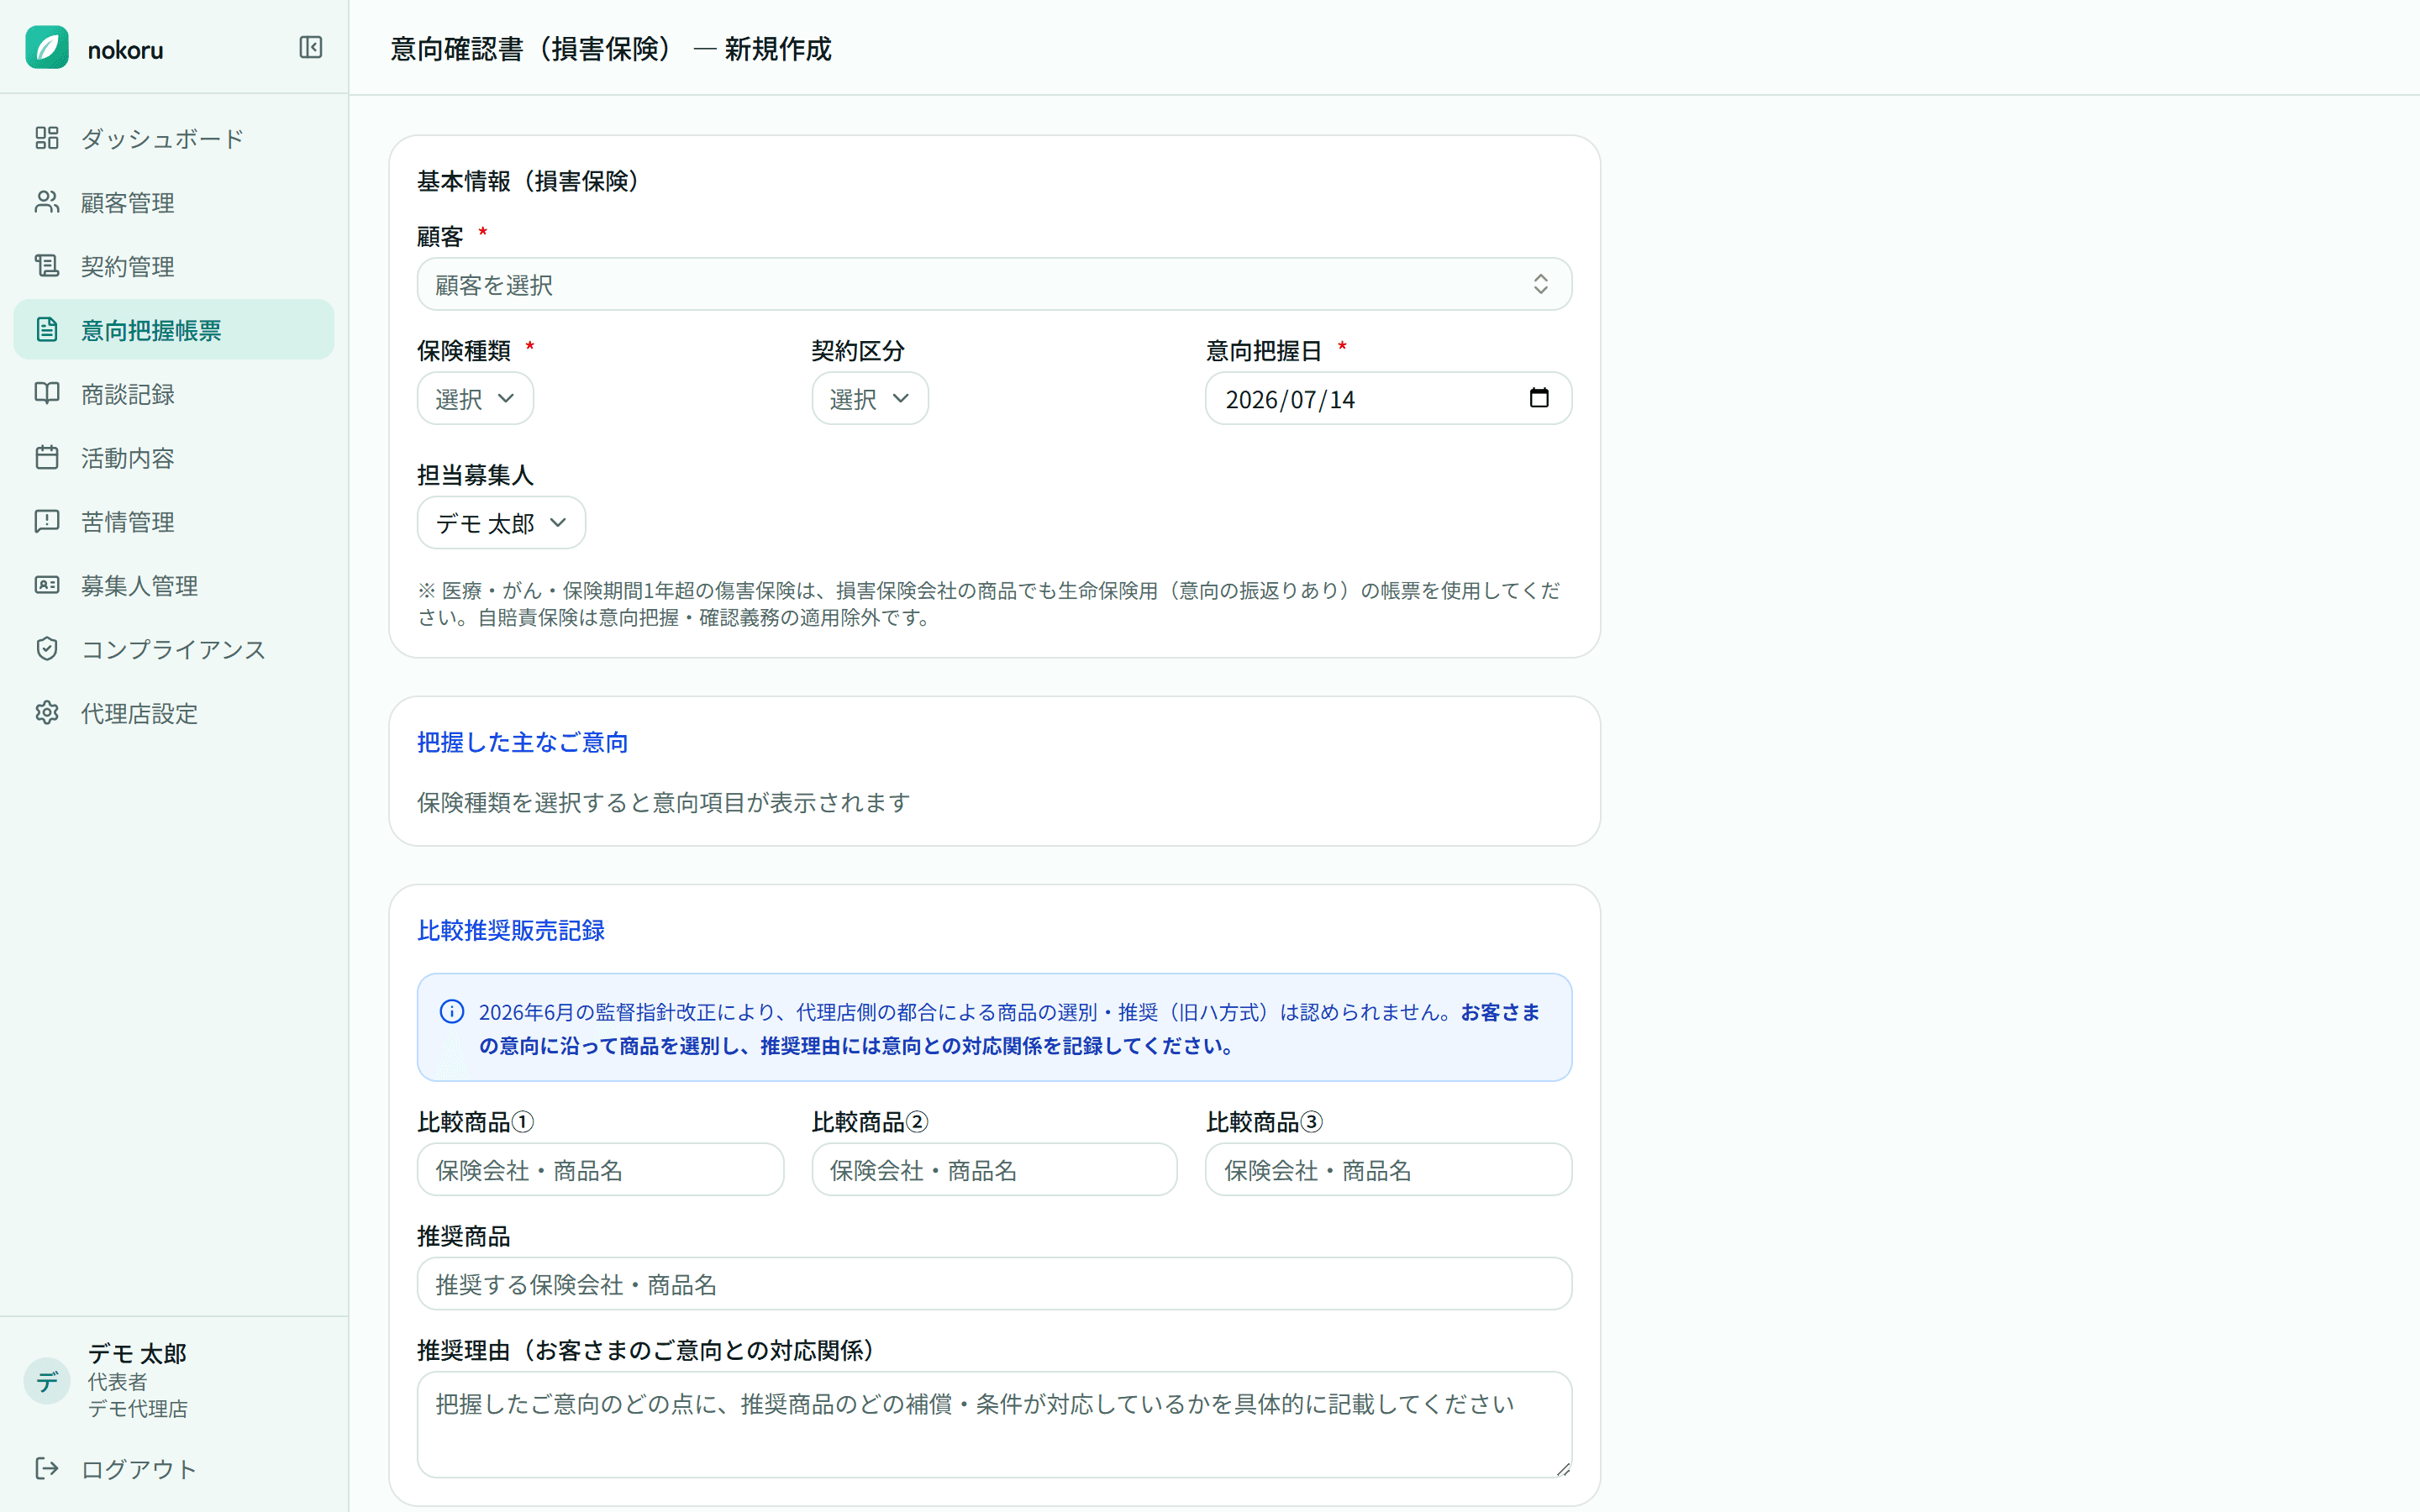2420x1512 pixels.
Task: Click the nokoru brand name
Action: tap(125, 50)
